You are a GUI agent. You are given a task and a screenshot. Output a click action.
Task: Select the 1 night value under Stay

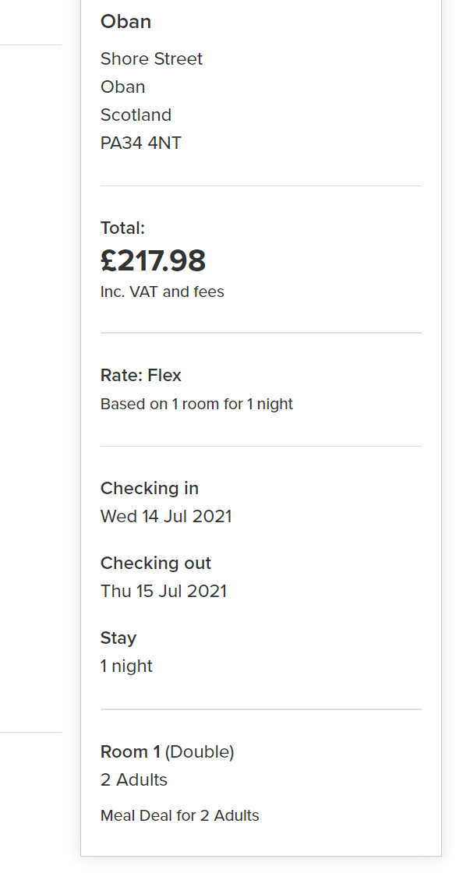[126, 666]
